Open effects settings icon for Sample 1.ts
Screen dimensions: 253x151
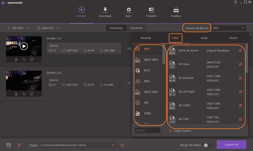point(32,60)
